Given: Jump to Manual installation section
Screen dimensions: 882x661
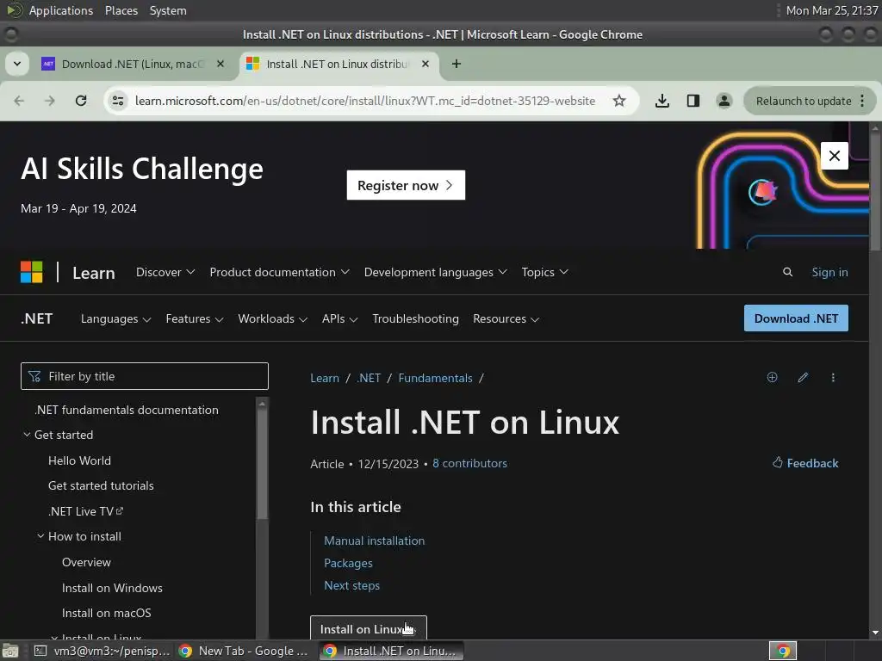Looking at the screenshot, I should coord(374,541).
